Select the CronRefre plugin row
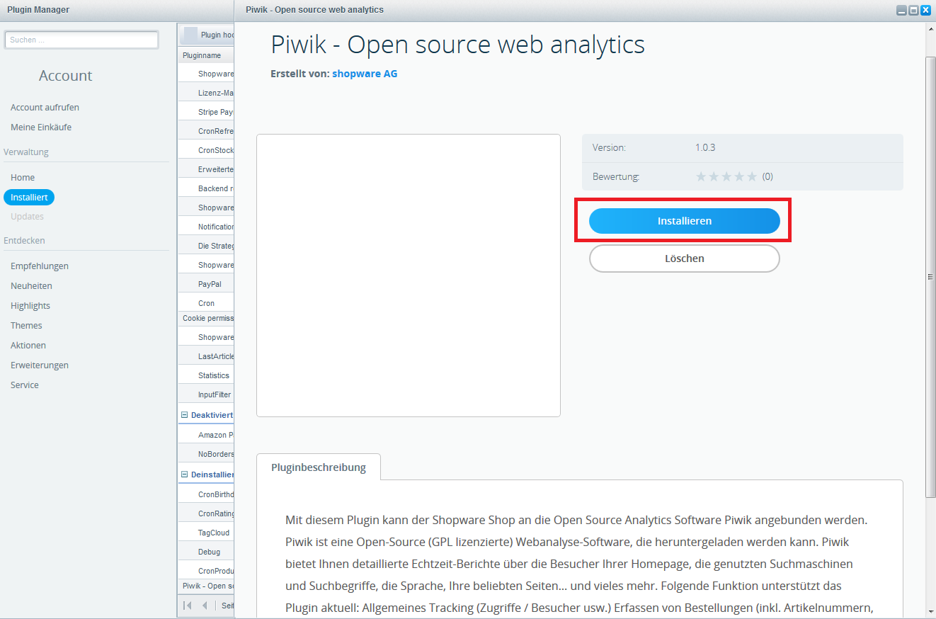The width and height of the screenshot is (936, 619). (206, 131)
